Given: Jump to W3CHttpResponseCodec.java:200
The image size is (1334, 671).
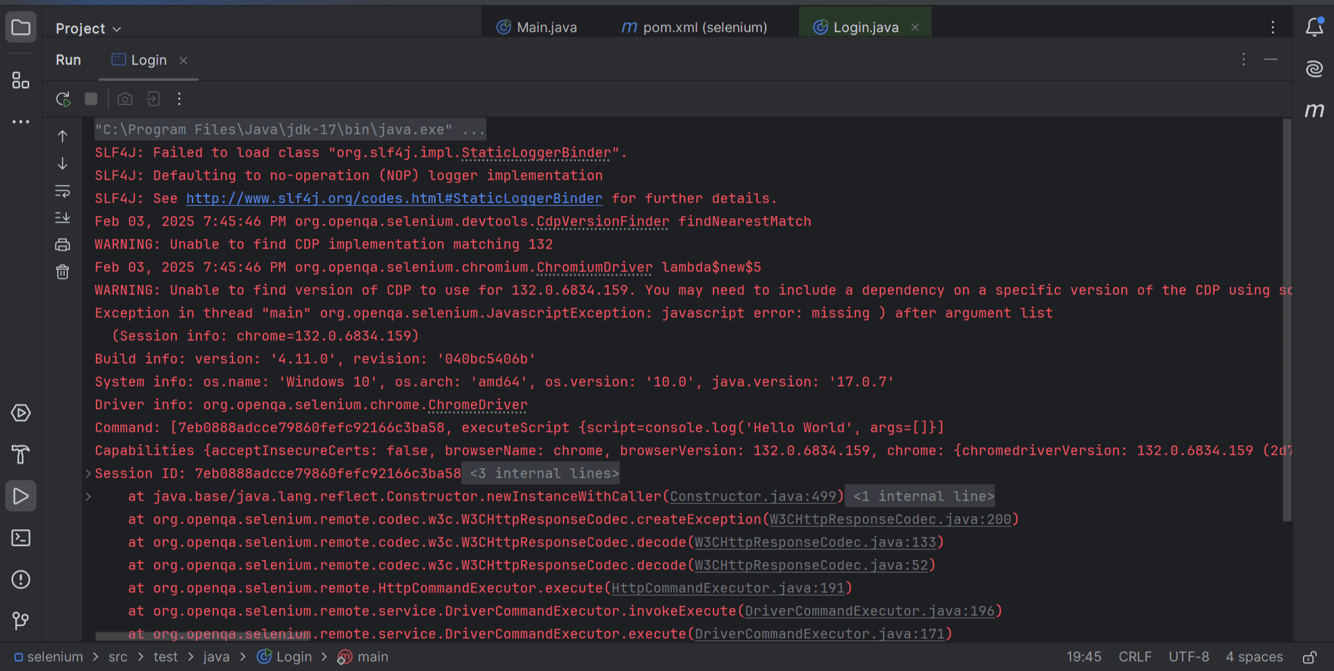Looking at the screenshot, I should (x=891, y=519).
